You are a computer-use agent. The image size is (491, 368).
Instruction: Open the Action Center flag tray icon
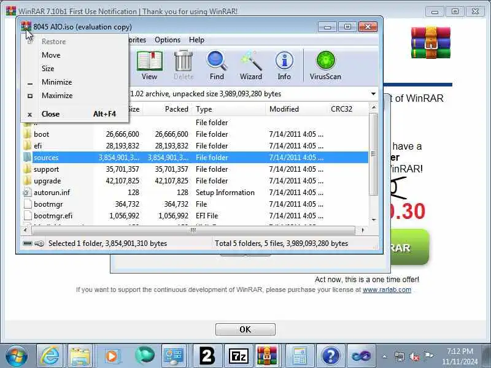[428, 356]
